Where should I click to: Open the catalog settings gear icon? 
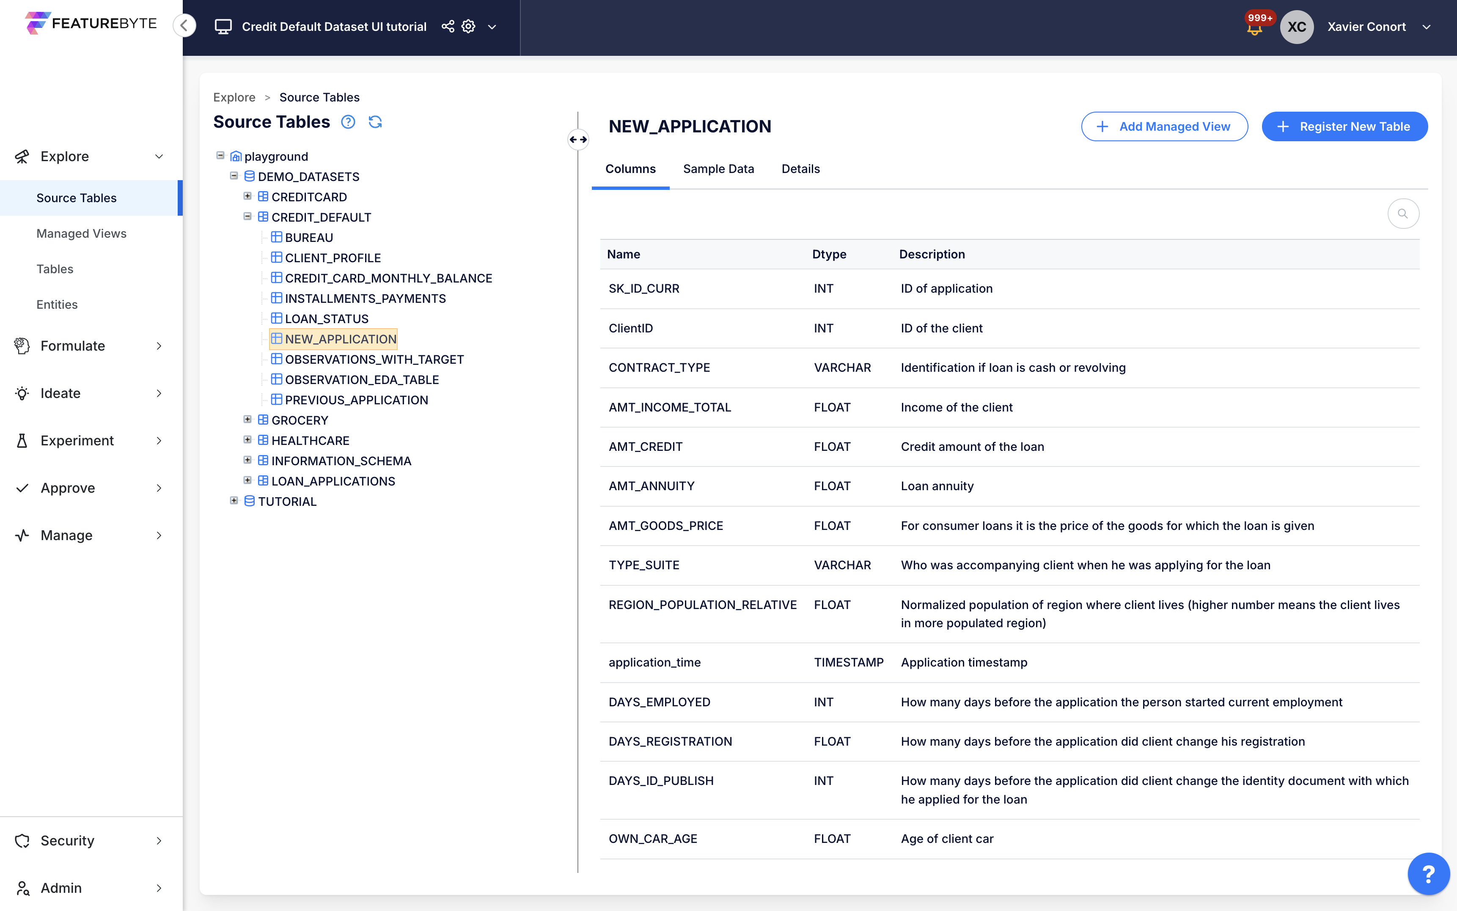pos(468,27)
